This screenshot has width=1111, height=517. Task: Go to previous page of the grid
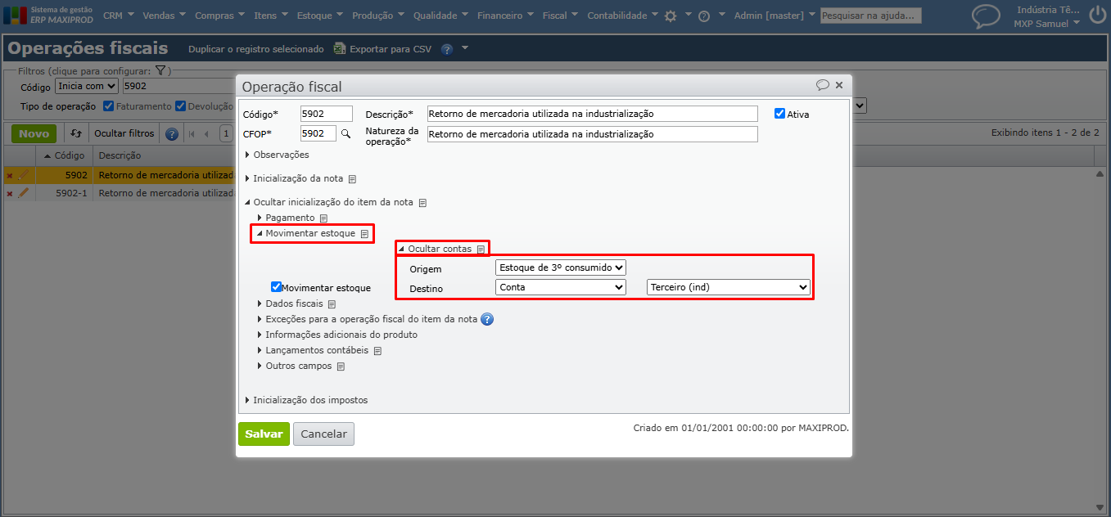(206, 133)
